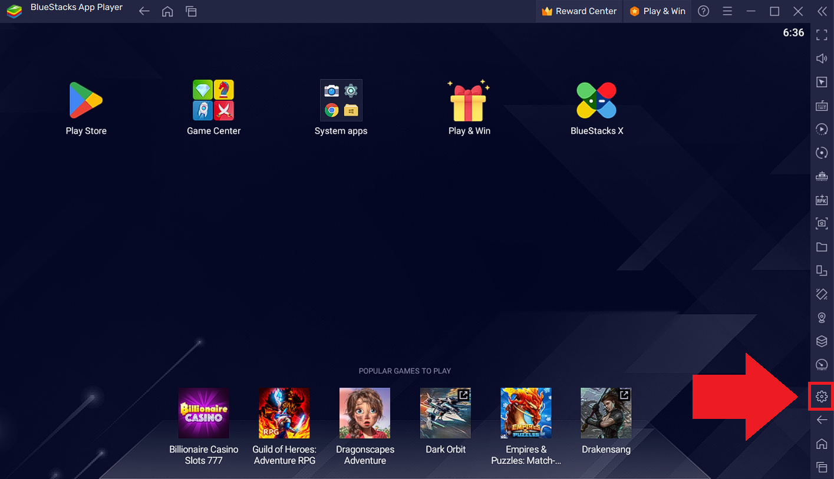834x479 pixels.
Task: Select the Install APK sidebar icon
Action: pyautogui.click(x=821, y=200)
